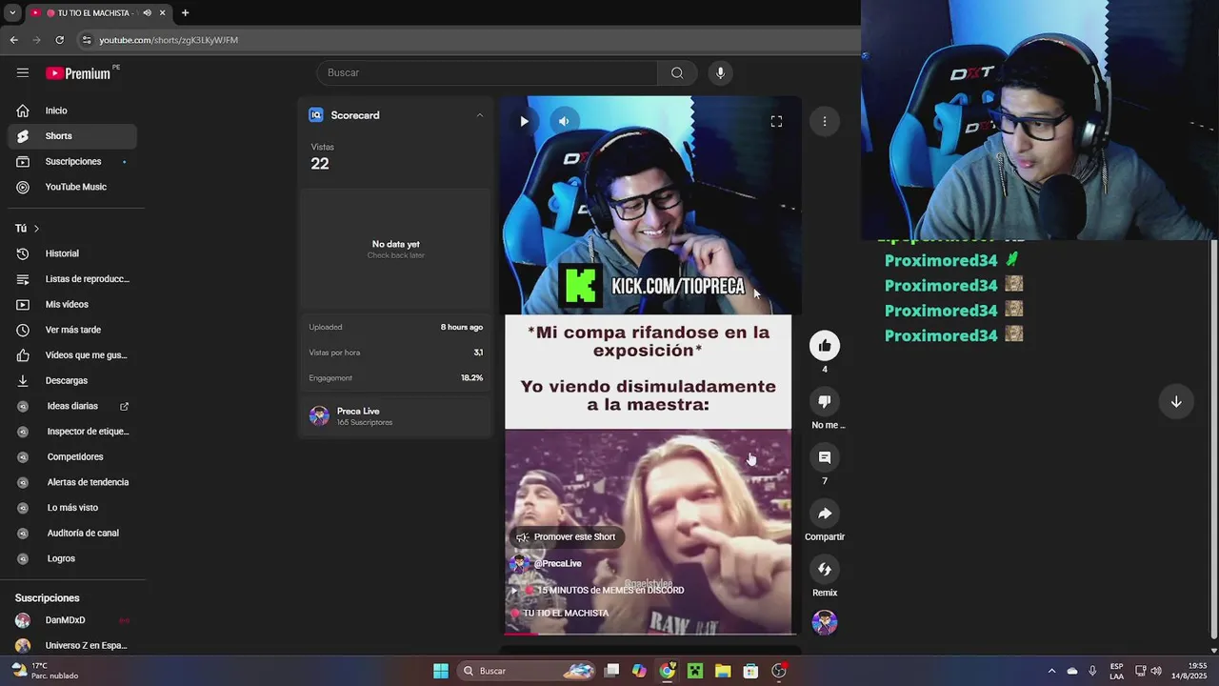Open Ideas diarias tool

(x=72, y=406)
